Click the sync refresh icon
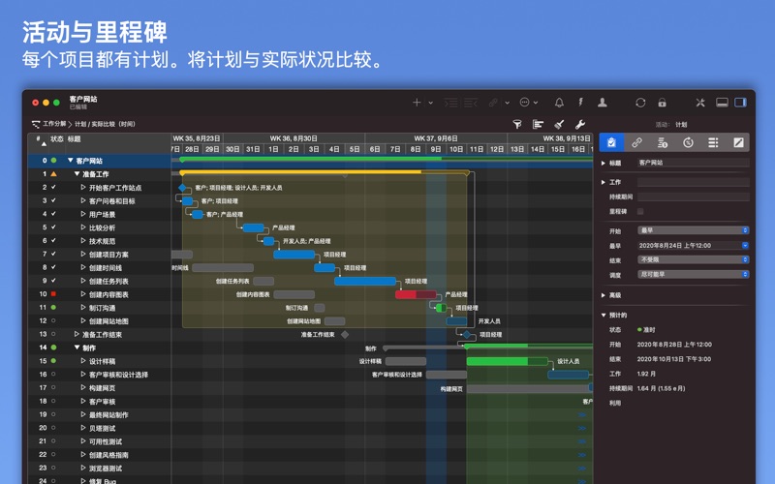 [x=640, y=103]
